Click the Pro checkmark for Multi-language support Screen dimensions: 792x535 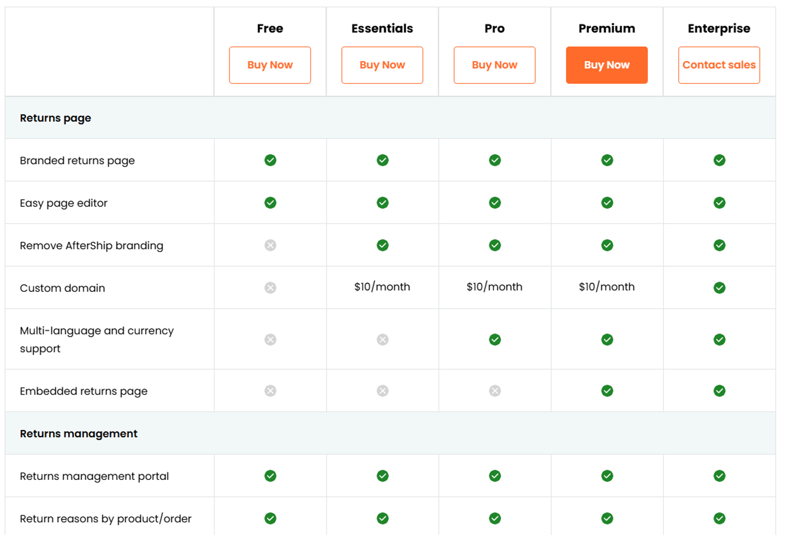pos(495,340)
